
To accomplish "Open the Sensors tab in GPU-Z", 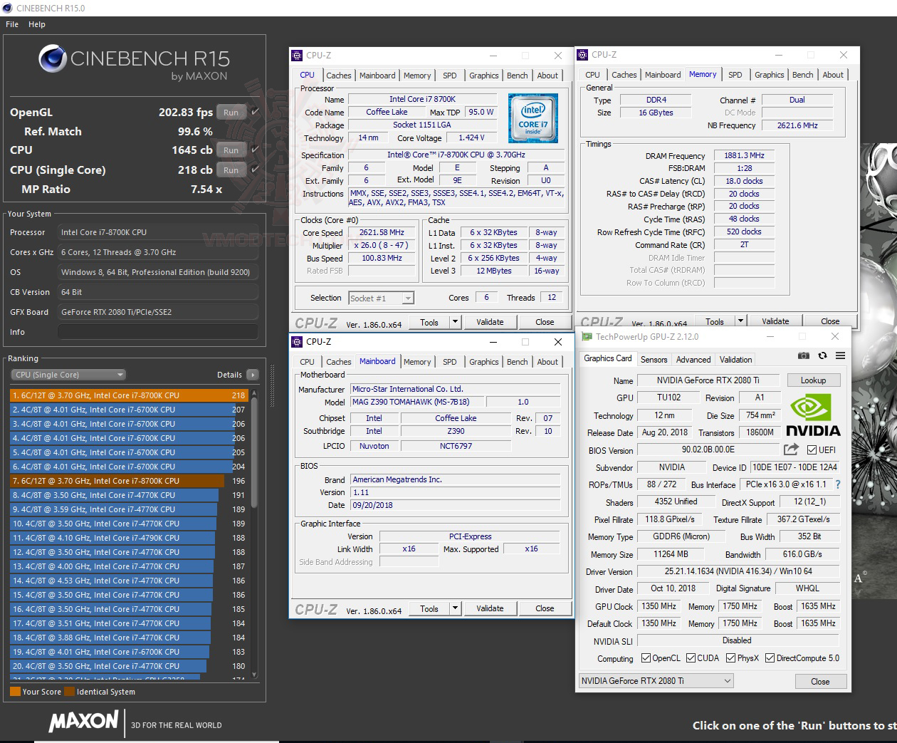I will click(x=654, y=359).
